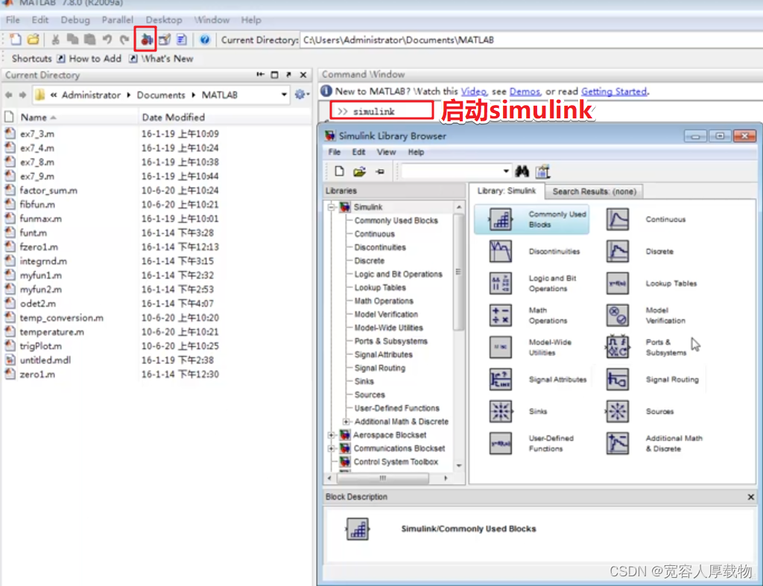Click the Open file folder icon in MATLAB toolbar
763x586 pixels.
(33, 39)
